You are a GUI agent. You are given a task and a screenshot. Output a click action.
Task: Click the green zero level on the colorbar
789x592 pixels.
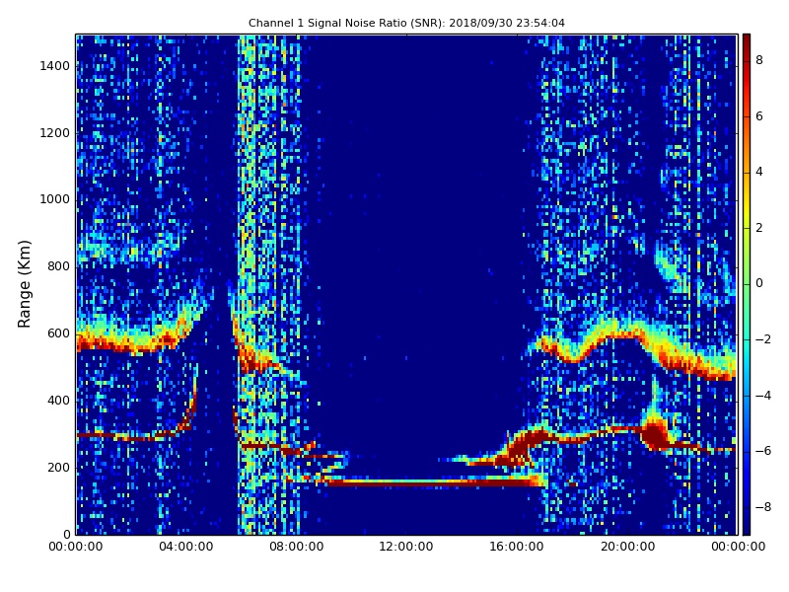(x=747, y=283)
